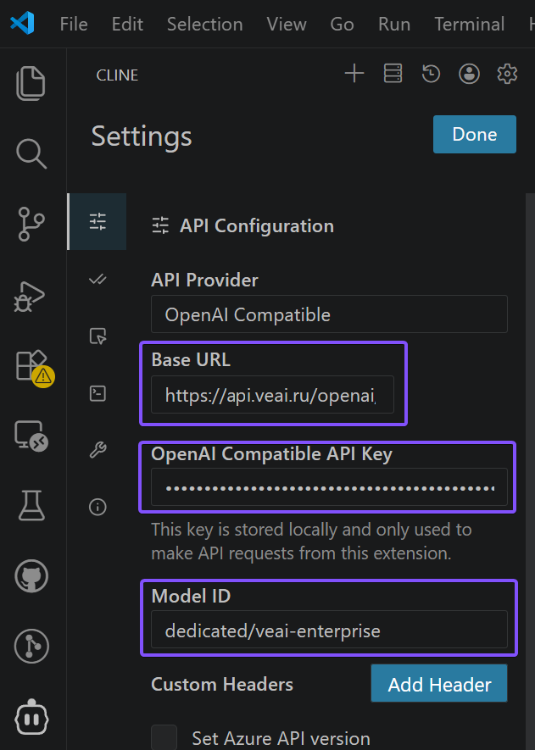Open Cline account profile icon
This screenshot has width=535, height=750.
point(469,74)
